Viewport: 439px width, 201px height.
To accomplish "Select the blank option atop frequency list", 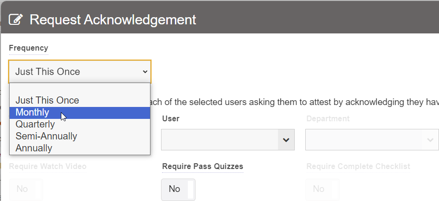I will click(x=80, y=89).
